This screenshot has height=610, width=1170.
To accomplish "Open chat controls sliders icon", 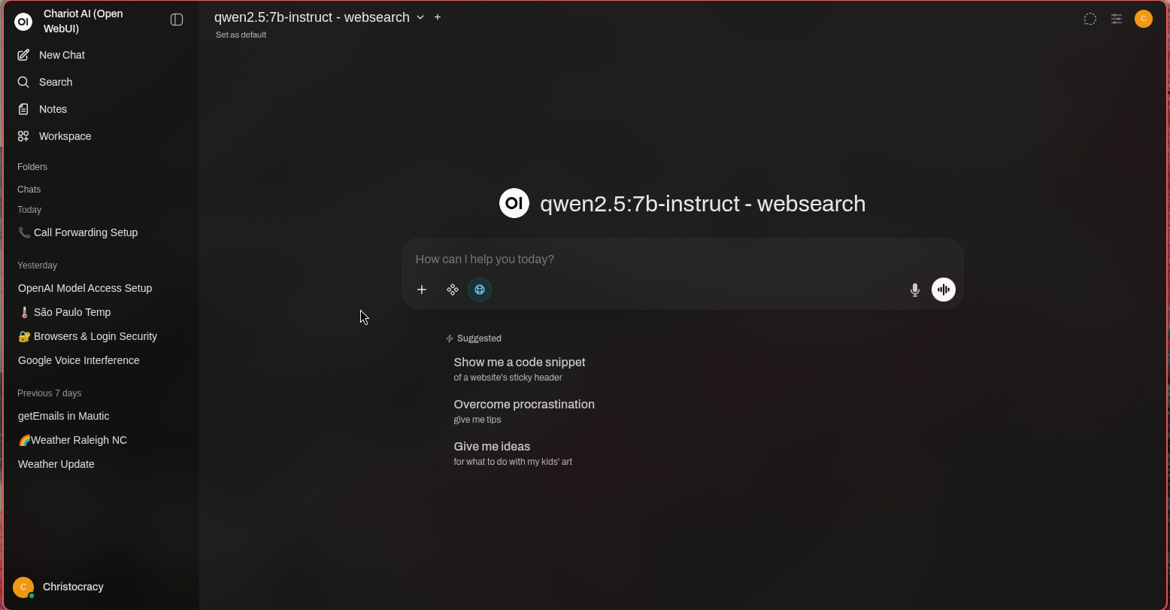I will pos(1117,19).
